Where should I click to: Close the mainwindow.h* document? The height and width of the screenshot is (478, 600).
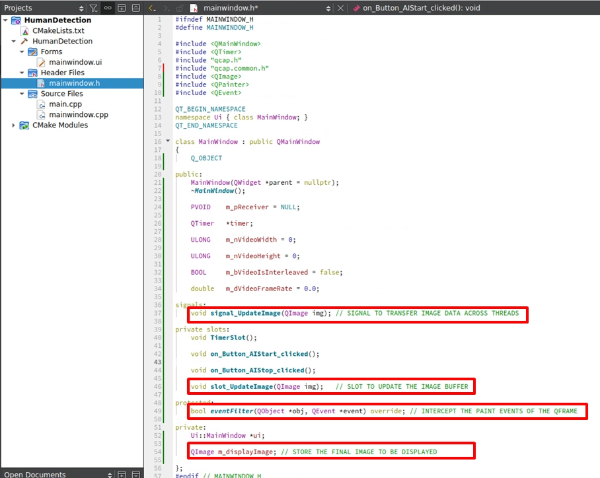click(x=340, y=8)
